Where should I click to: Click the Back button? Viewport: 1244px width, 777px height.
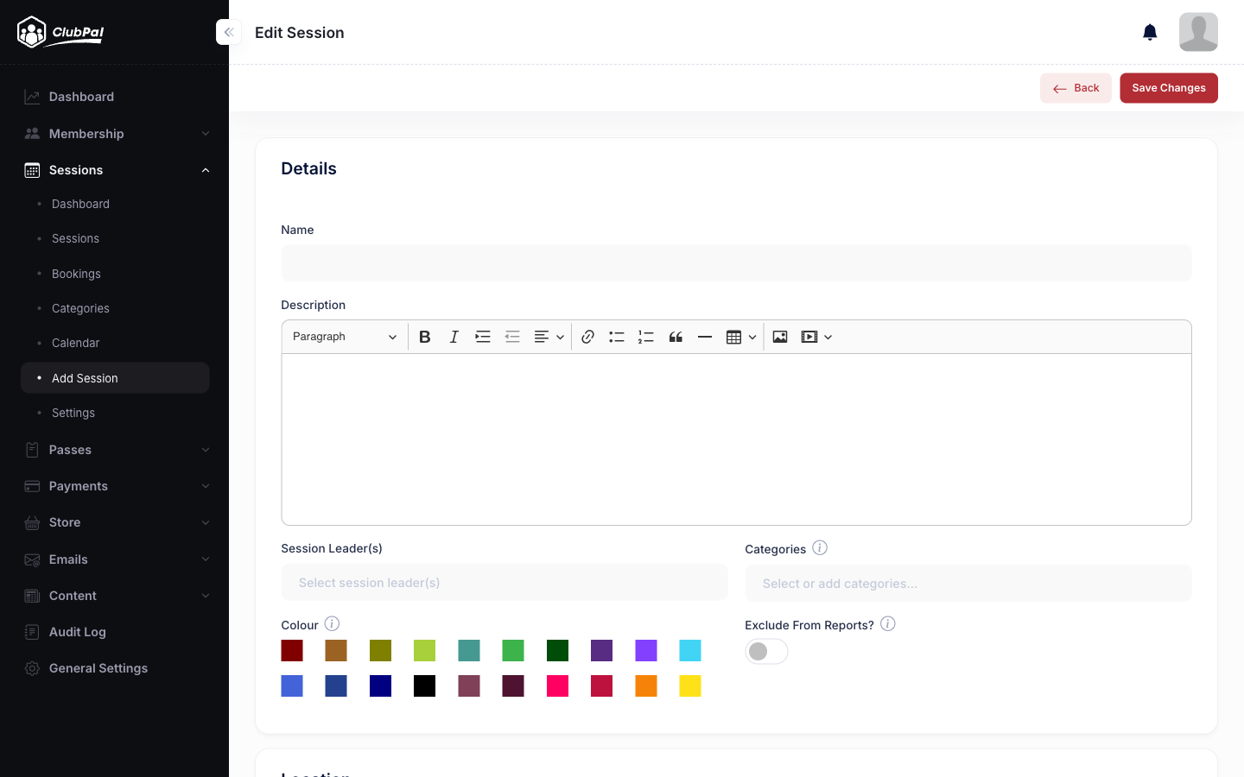pyautogui.click(x=1076, y=87)
